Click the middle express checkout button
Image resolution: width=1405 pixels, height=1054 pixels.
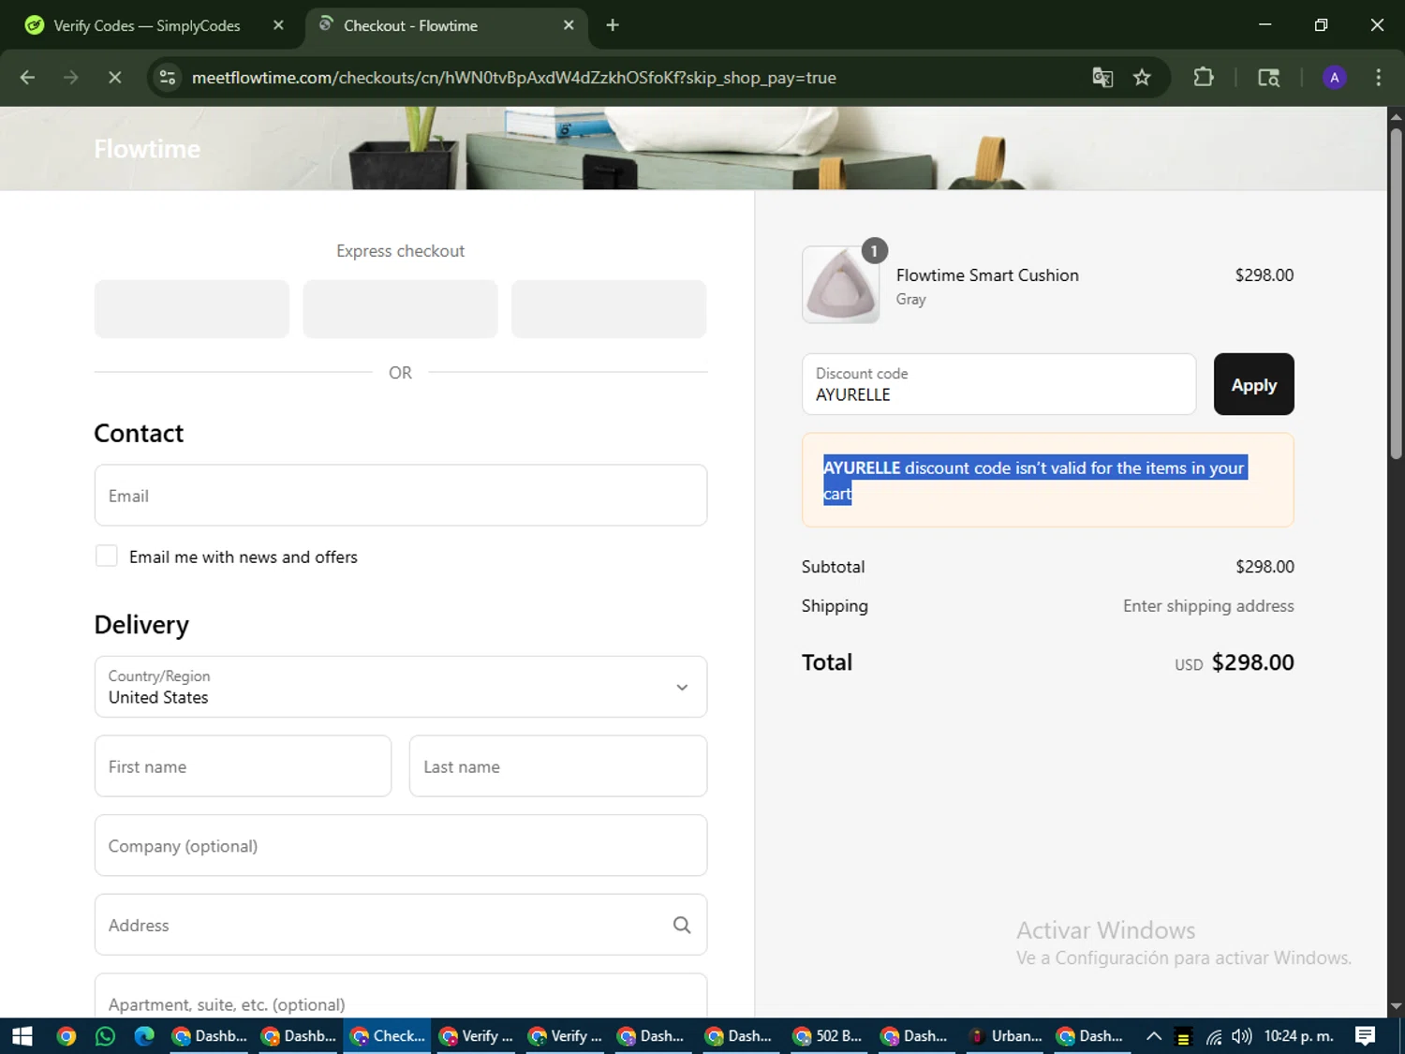tap(401, 309)
